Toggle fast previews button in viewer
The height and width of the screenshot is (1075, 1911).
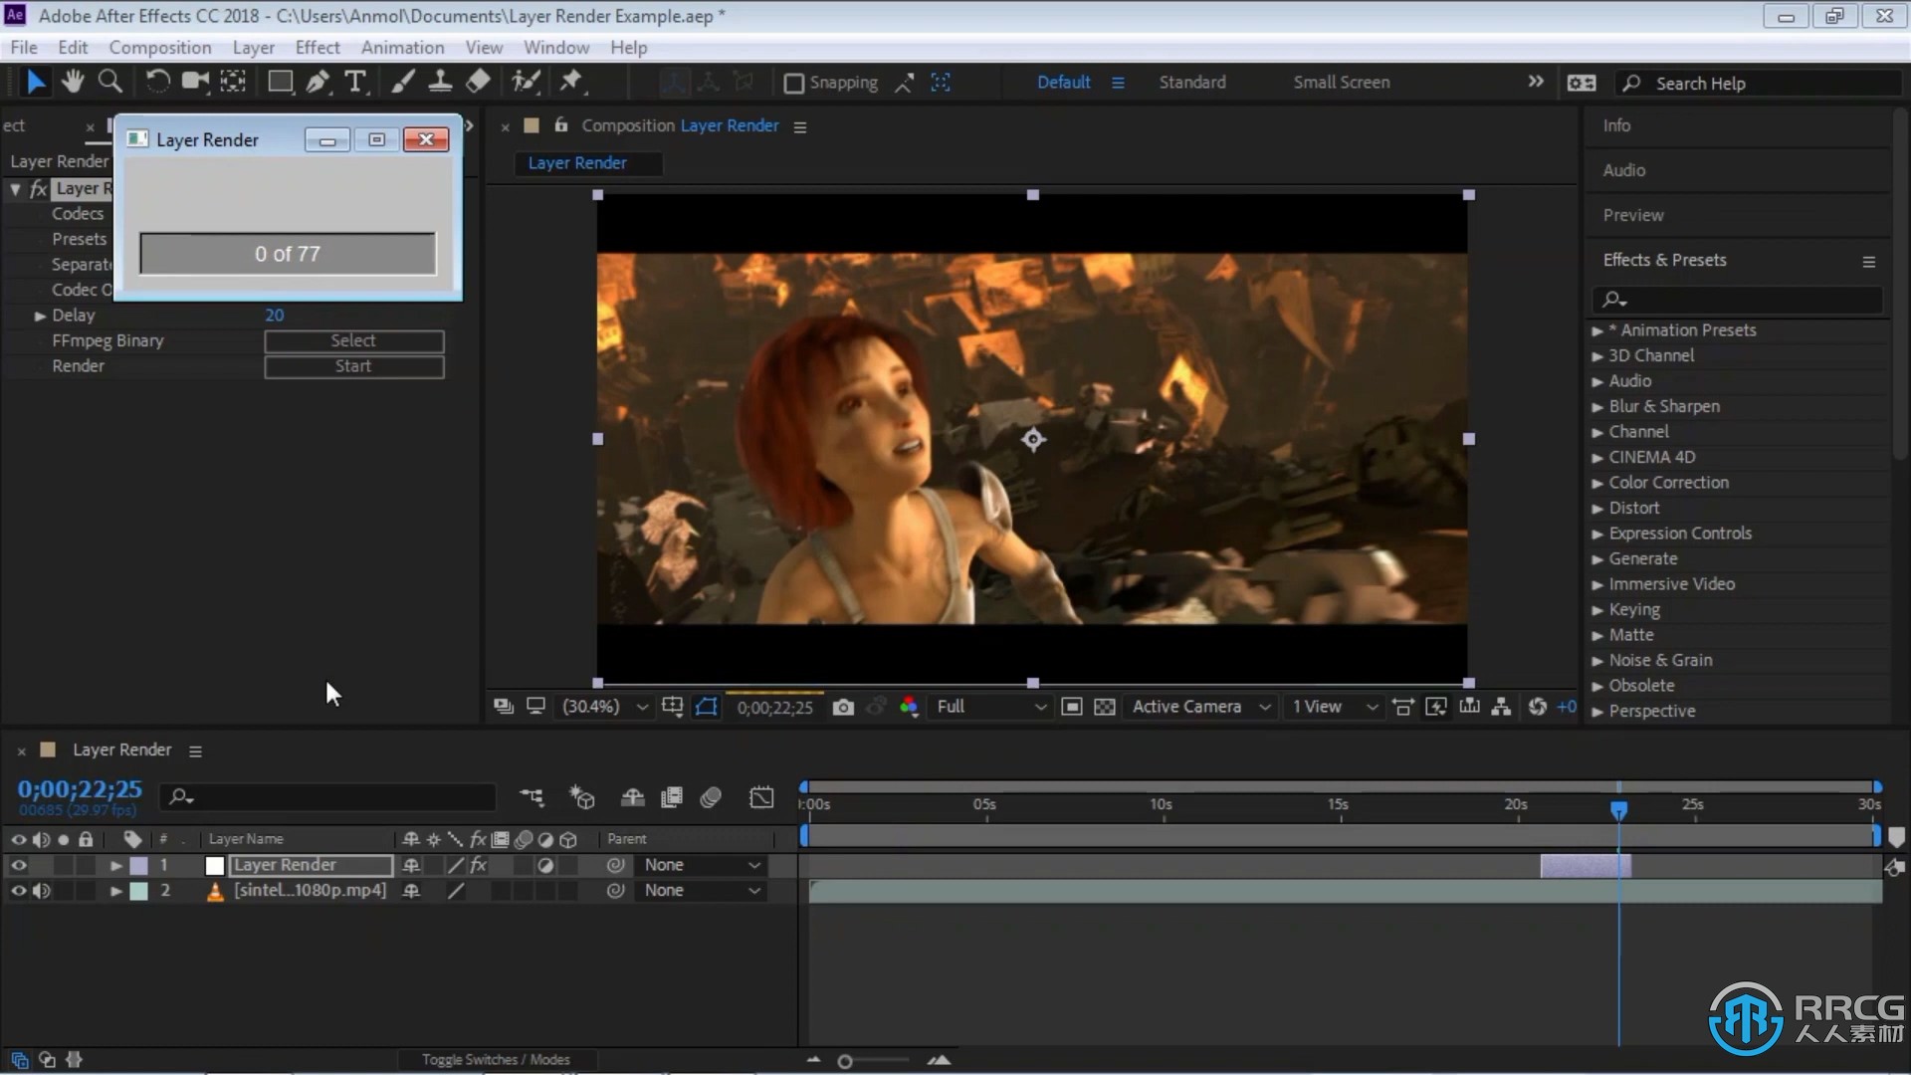[x=1436, y=707]
